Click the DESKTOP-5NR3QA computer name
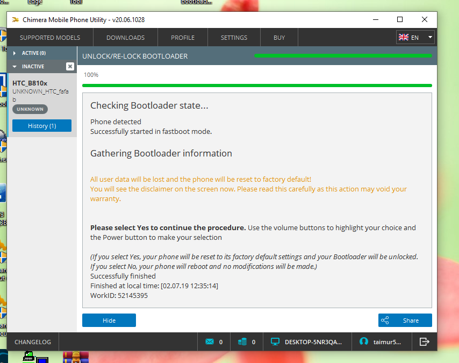Viewport: 459px width, 363px height. coord(313,342)
